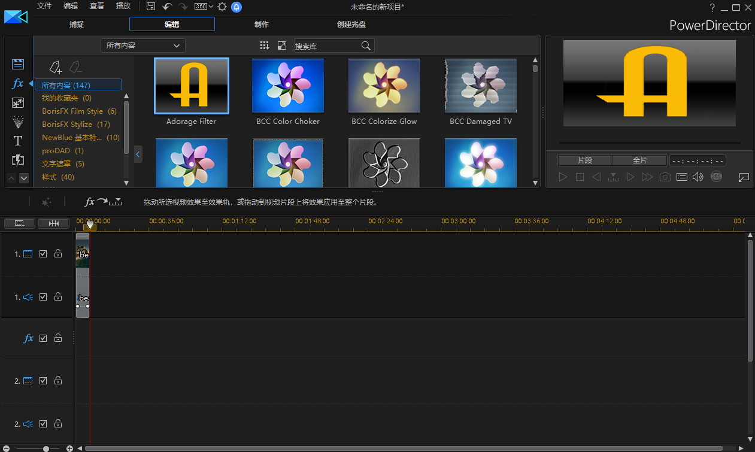Screen dimensions: 755x452
Task: Click in the 搜索库 search field
Action: (327, 45)
